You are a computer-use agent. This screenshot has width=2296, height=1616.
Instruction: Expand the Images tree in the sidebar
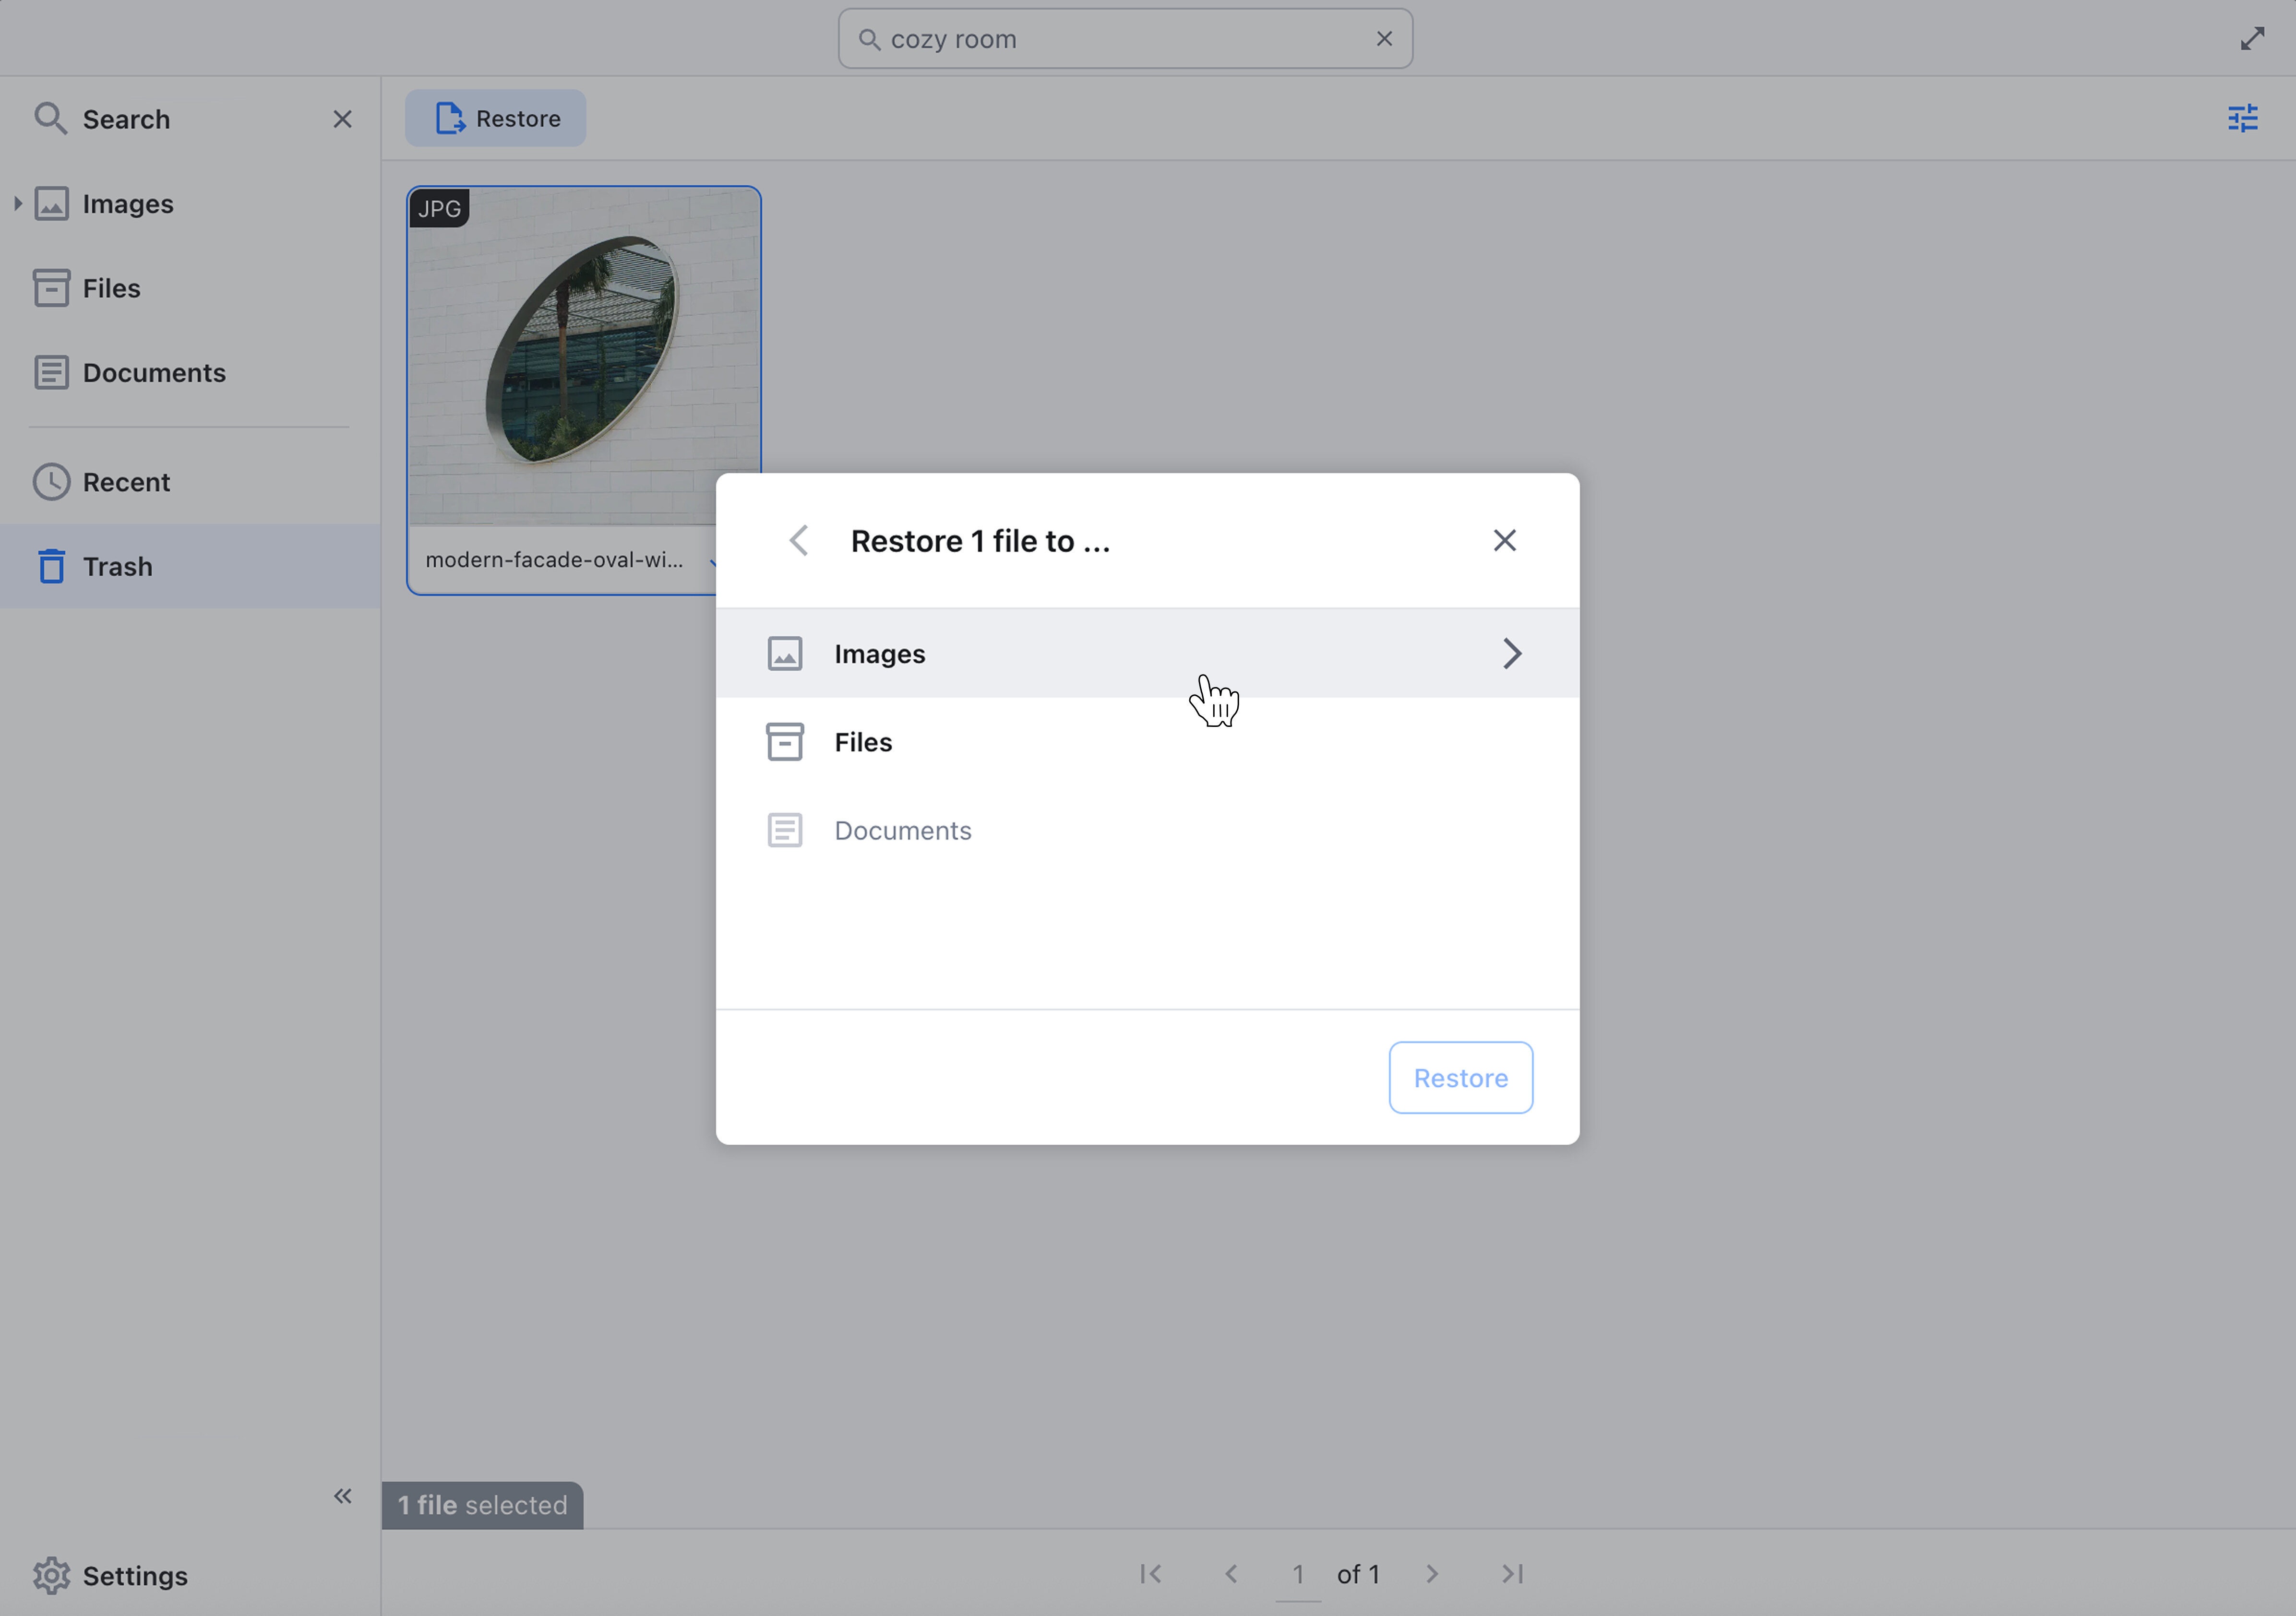tap(18, 203)
